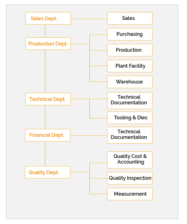Click the Measurement box
Viewport: 187px width, 224px height.
point(130,194)
